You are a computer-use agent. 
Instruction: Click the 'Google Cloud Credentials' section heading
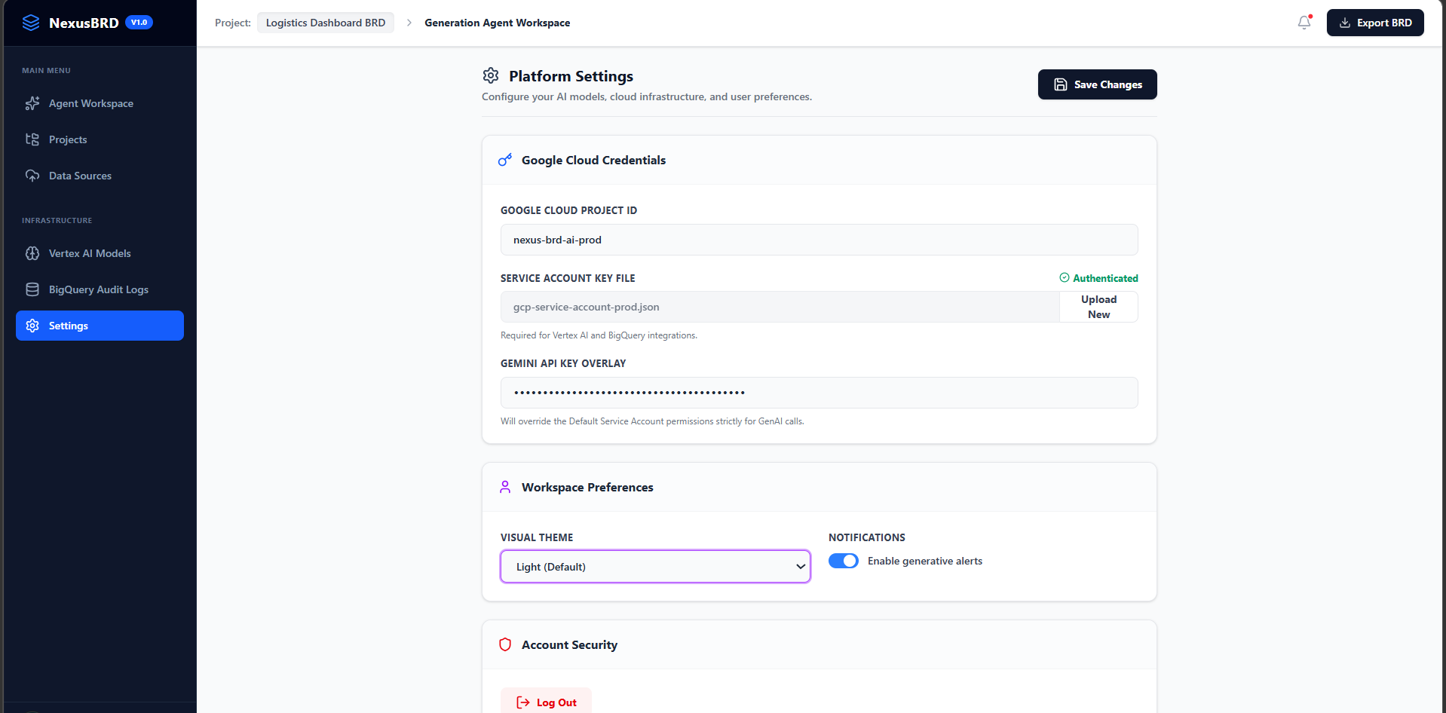click(x=593, y=160)
